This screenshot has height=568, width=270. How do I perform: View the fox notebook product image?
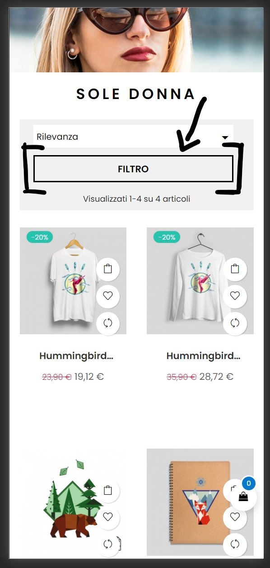[x=200, y=502]
